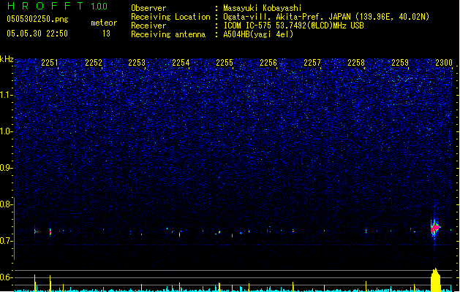Click the ICOM IC-575 receiver description
Screen dimensions: 460x292
tap(293, 26)
